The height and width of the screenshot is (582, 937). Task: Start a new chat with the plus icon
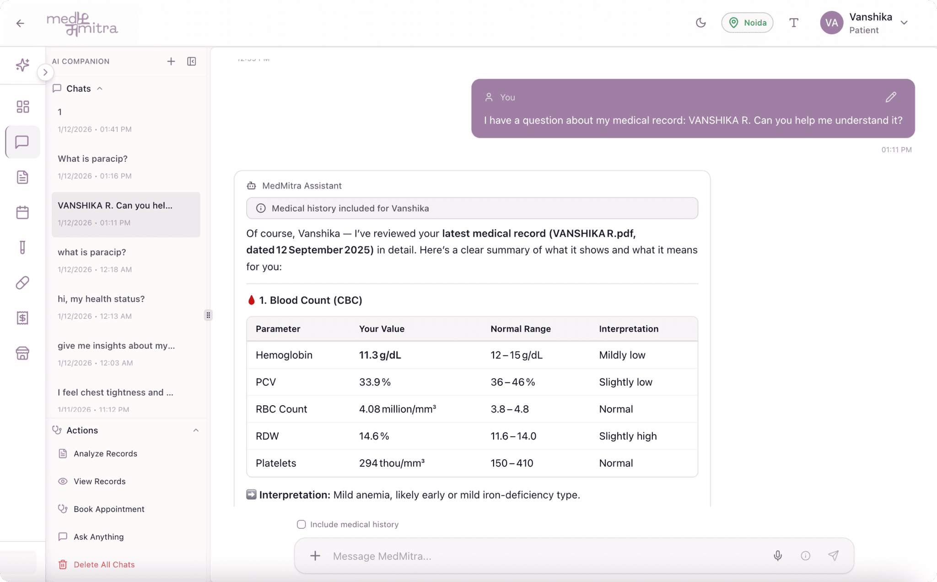click(x=171, y=61)
